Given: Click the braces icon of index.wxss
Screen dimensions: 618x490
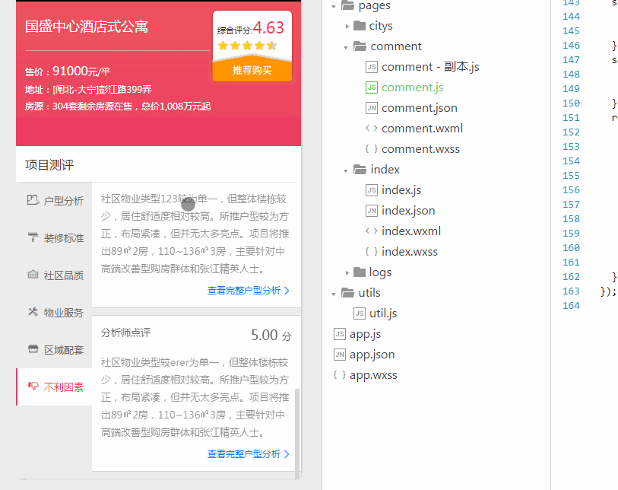Looking at the screenshot, I should 371,251.
